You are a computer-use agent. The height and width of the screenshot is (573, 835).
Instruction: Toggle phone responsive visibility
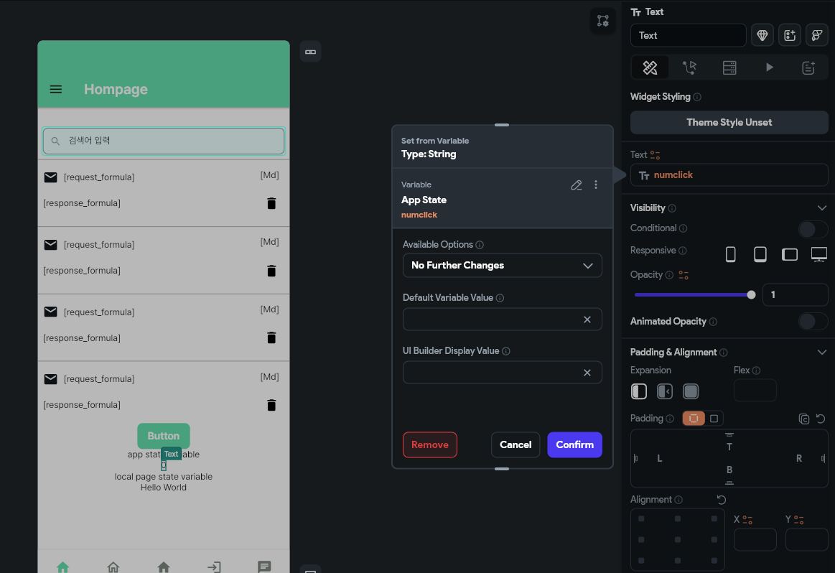(731, 255)
